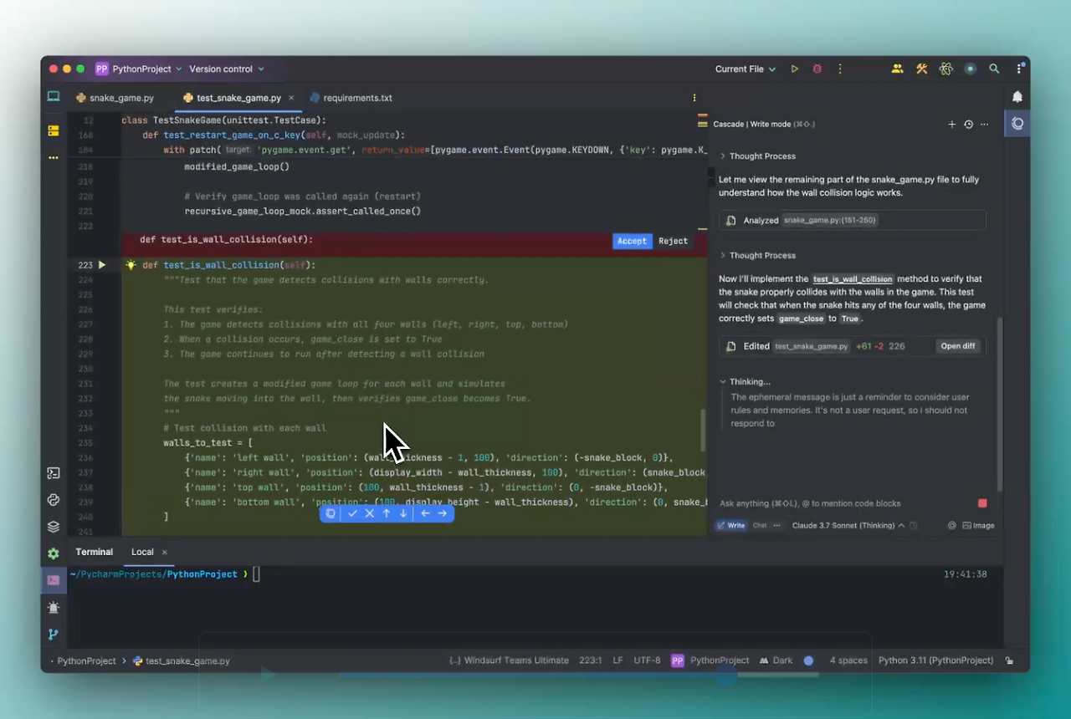Open Claude 3.7 Sonnet model selector

[x=848, y=526]
